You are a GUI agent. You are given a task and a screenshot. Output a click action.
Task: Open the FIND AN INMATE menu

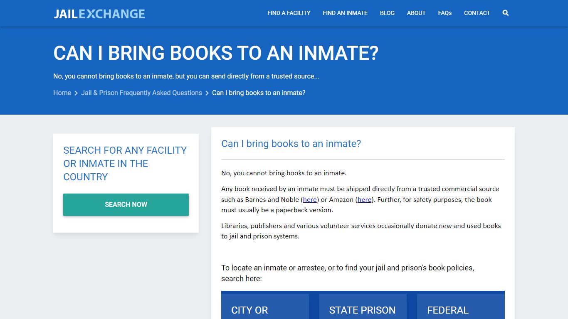[x=345, y=13]
